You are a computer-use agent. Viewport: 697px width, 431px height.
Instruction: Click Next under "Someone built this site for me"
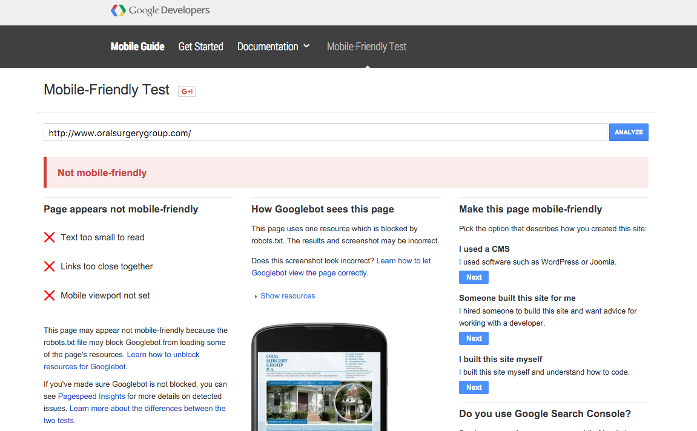474,338
